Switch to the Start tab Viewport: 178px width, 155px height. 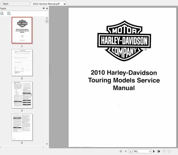coord(6,4)
